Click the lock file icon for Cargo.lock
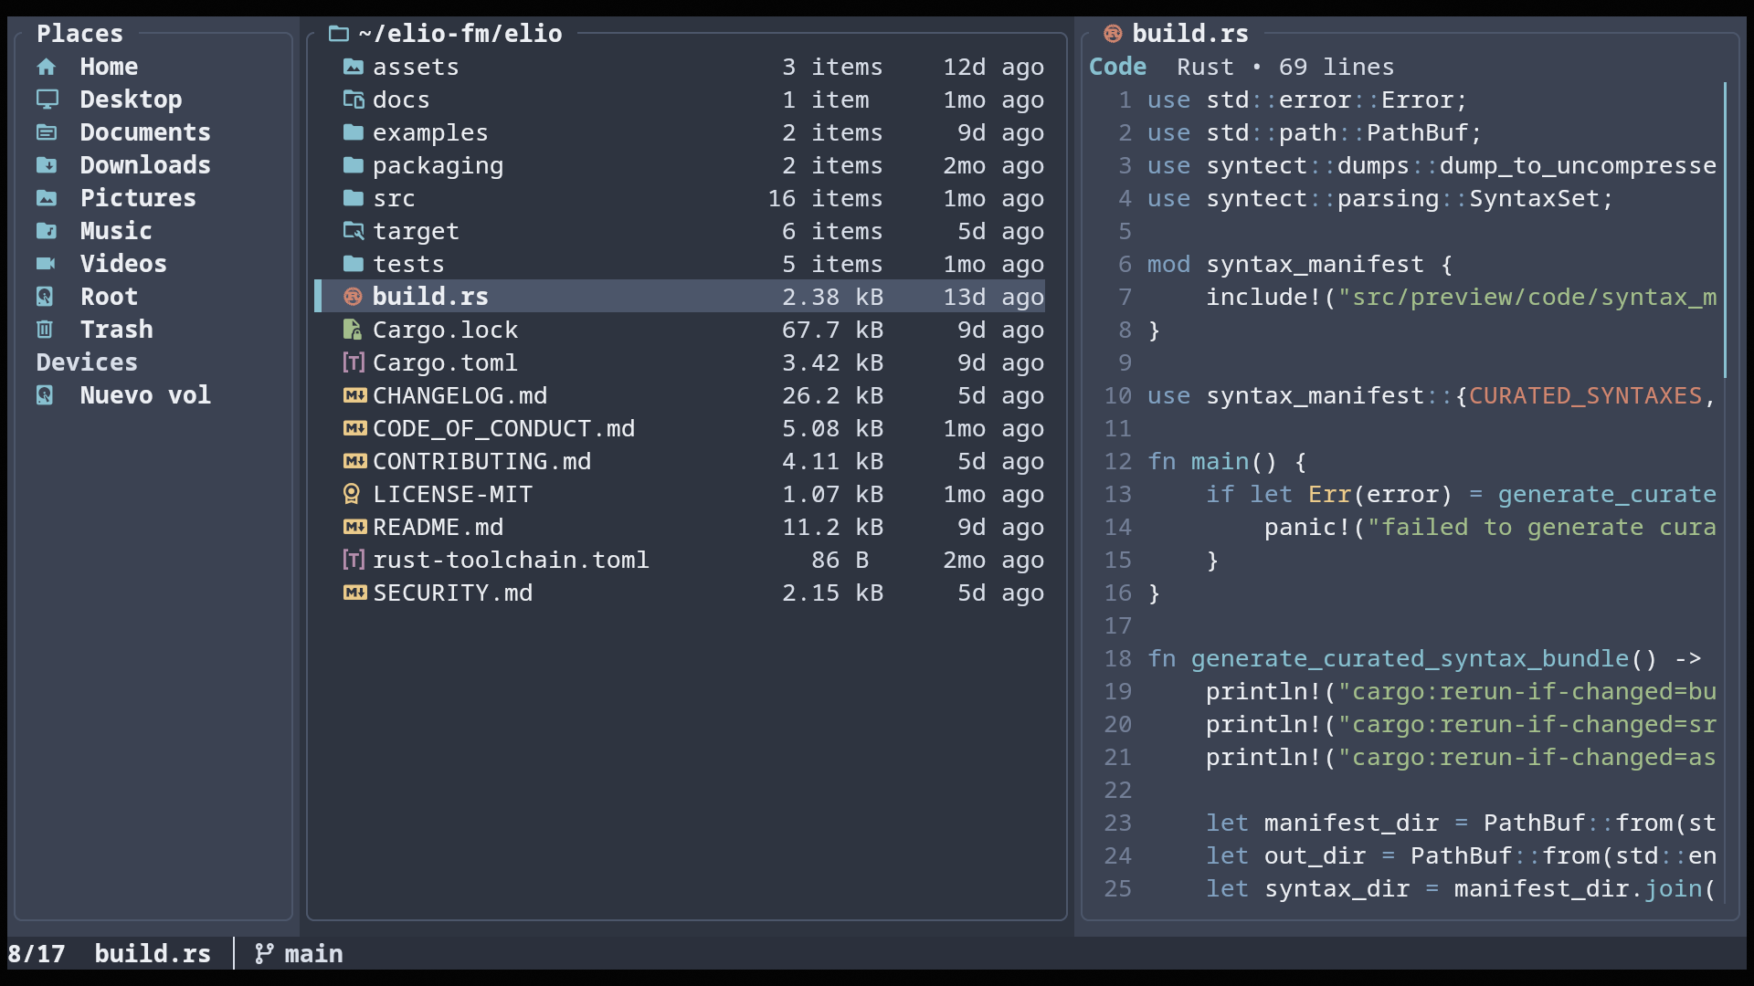Screen dimensions: 1754x986 click(353, 330)
